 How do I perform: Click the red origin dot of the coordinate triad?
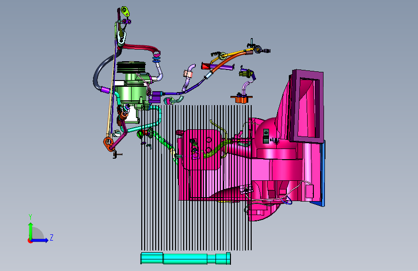(x=30, y=241)
